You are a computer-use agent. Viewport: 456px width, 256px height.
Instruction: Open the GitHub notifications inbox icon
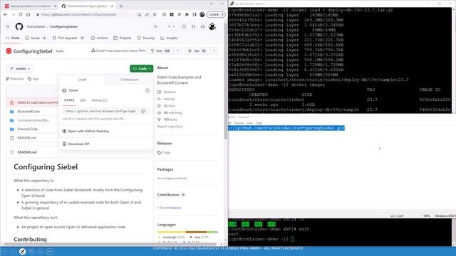[202, 26]
